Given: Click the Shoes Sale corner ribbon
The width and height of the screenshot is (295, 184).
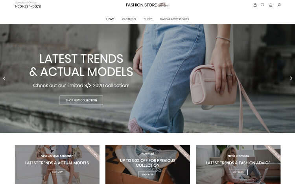Looking at the screenshot, I should point(183,152).
